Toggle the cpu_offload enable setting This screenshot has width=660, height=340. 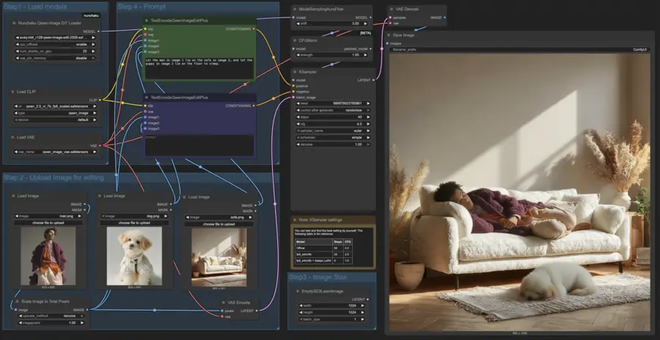(55, 44)
